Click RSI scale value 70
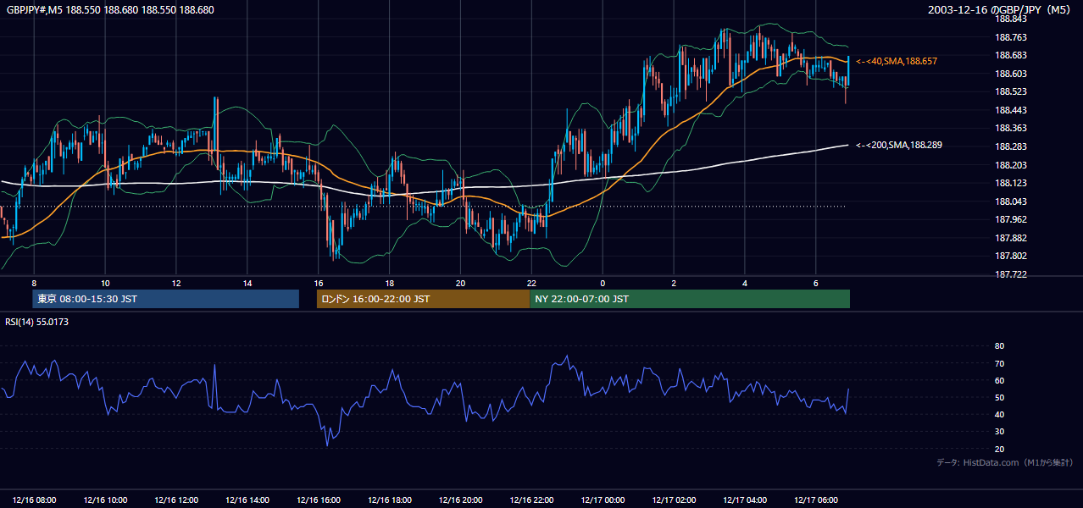 pos(999,363)
